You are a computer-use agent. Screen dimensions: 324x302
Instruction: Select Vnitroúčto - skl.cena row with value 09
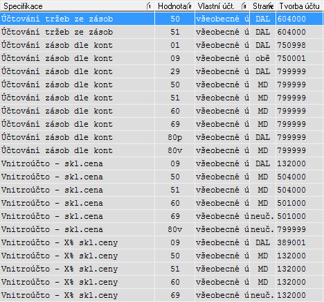(x=161, y=163)
